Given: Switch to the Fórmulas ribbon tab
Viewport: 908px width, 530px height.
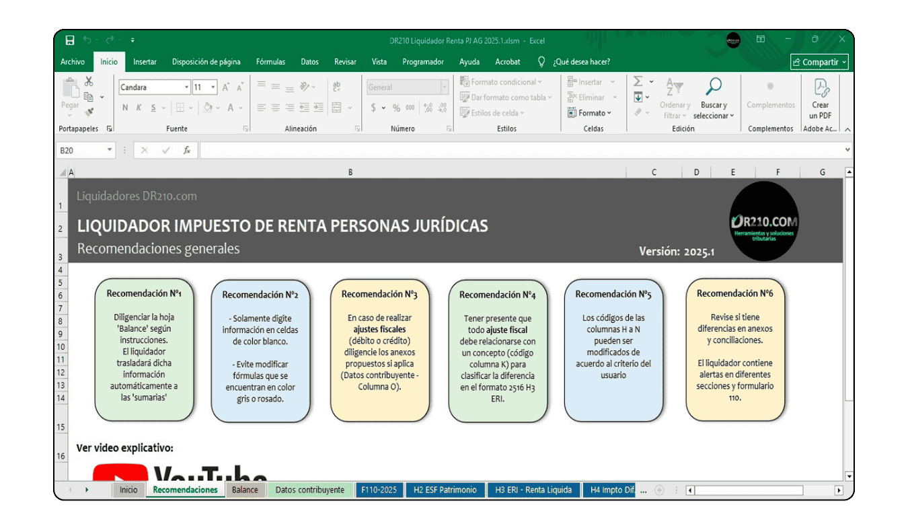Looking at the screenshot, I should click(x=270, y=61).
